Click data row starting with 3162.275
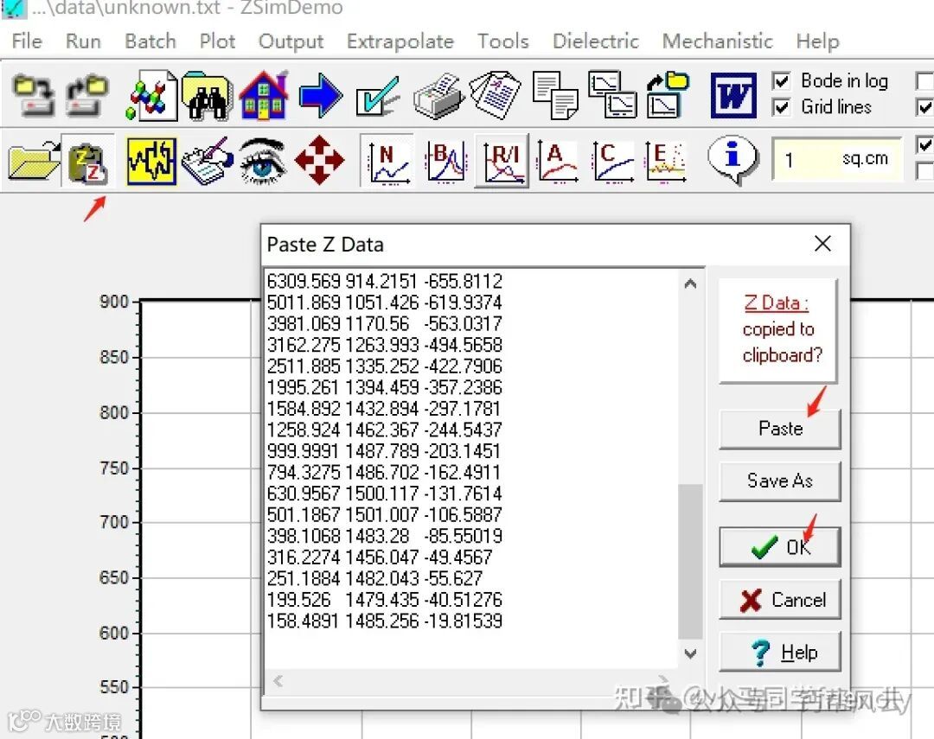934x739 pixels. point(384,345)
